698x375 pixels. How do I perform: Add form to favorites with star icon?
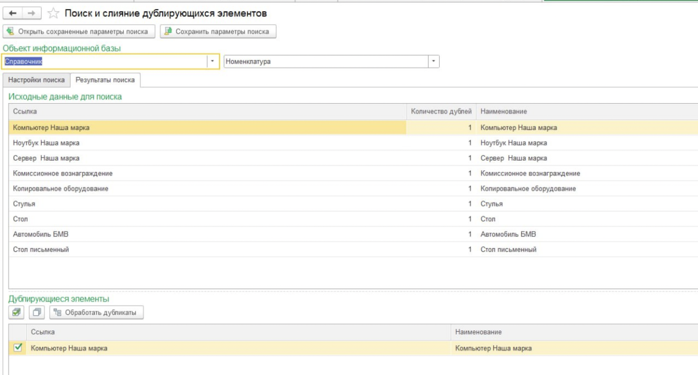(x=53, y=14)
